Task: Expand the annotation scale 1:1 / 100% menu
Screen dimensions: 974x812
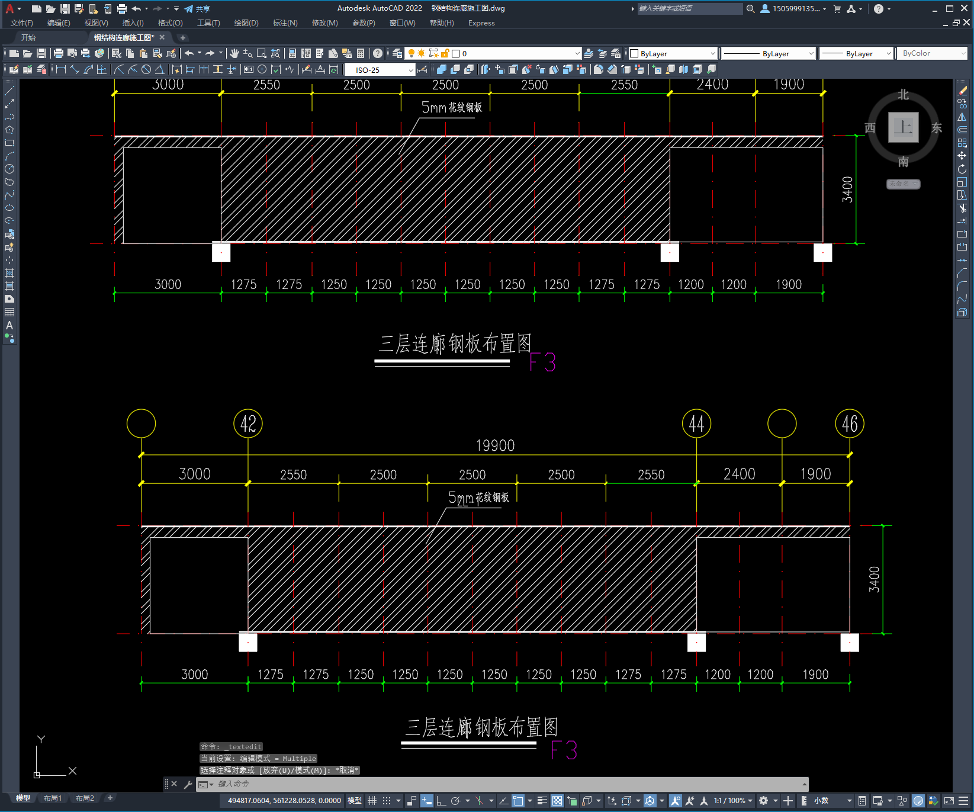Action: tap(733, 801)
